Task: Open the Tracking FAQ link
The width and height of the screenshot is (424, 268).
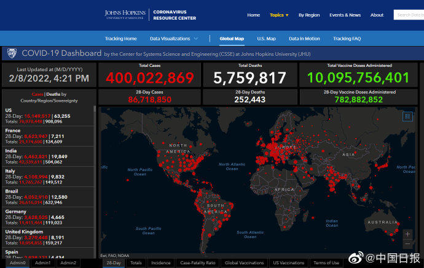Action: (347, 39)
